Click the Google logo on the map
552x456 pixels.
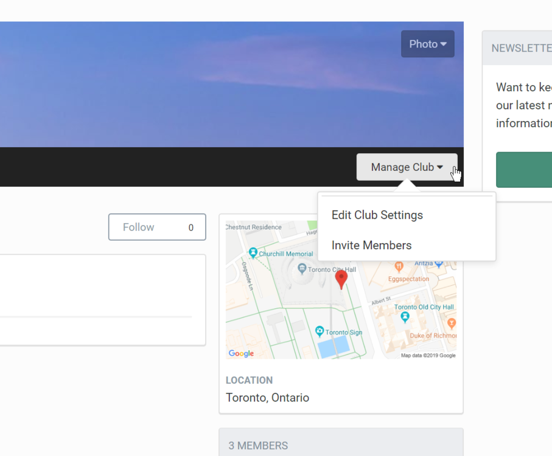[241, 353]
